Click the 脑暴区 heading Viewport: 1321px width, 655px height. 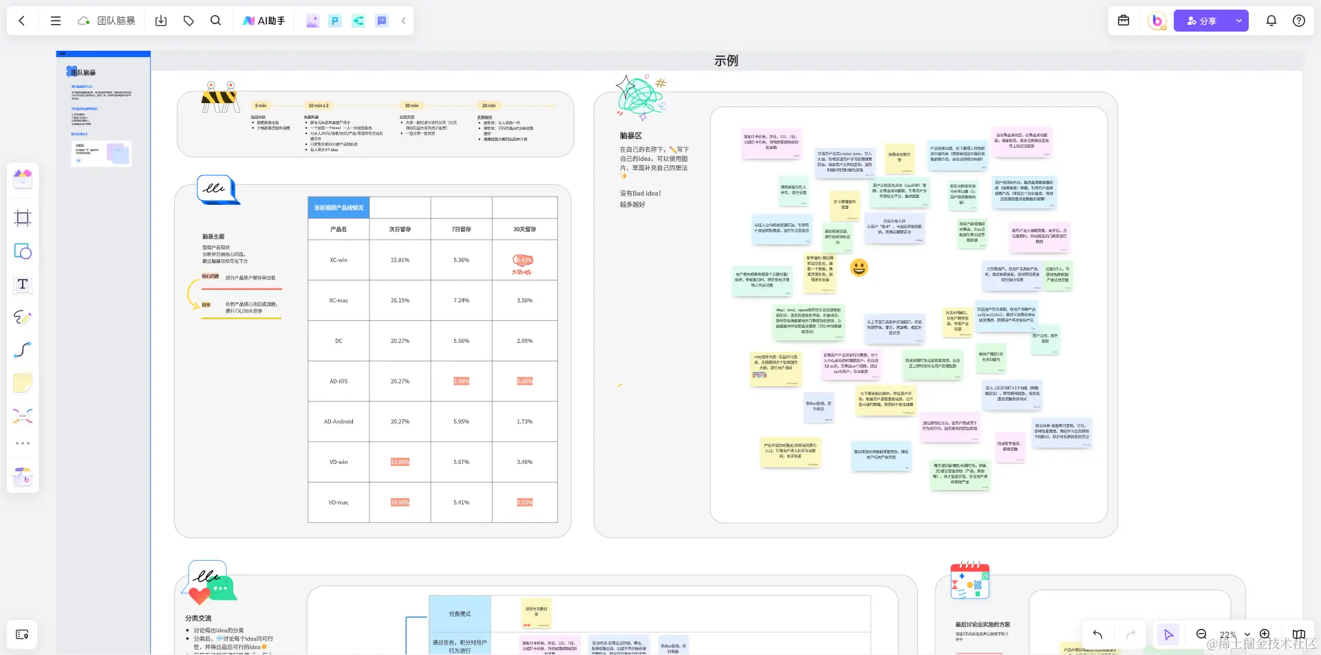pos(631,136)
